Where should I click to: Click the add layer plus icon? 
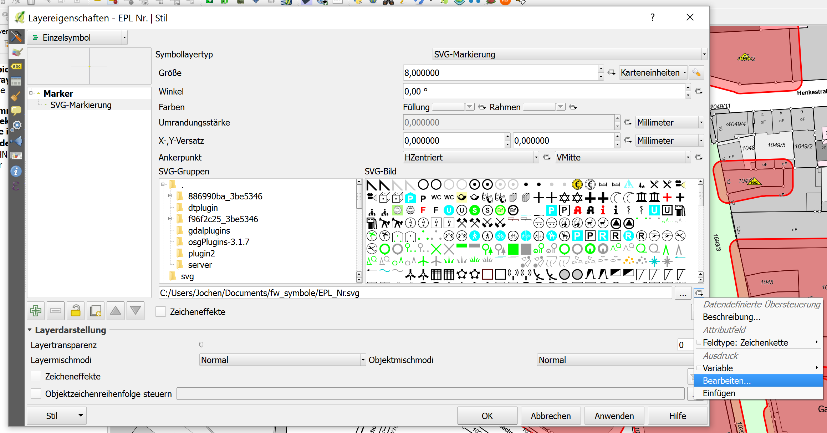click(37, 311)
